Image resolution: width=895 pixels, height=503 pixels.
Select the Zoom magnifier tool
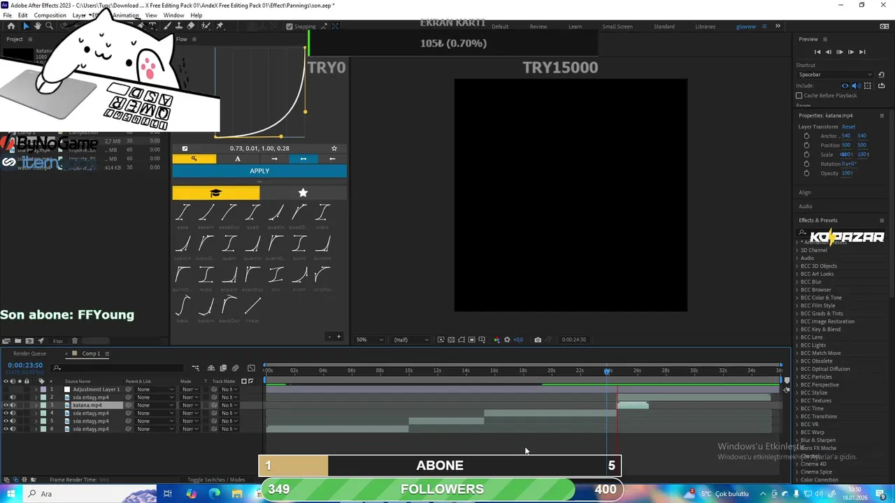pyautogui.click(x=49, y=26)
